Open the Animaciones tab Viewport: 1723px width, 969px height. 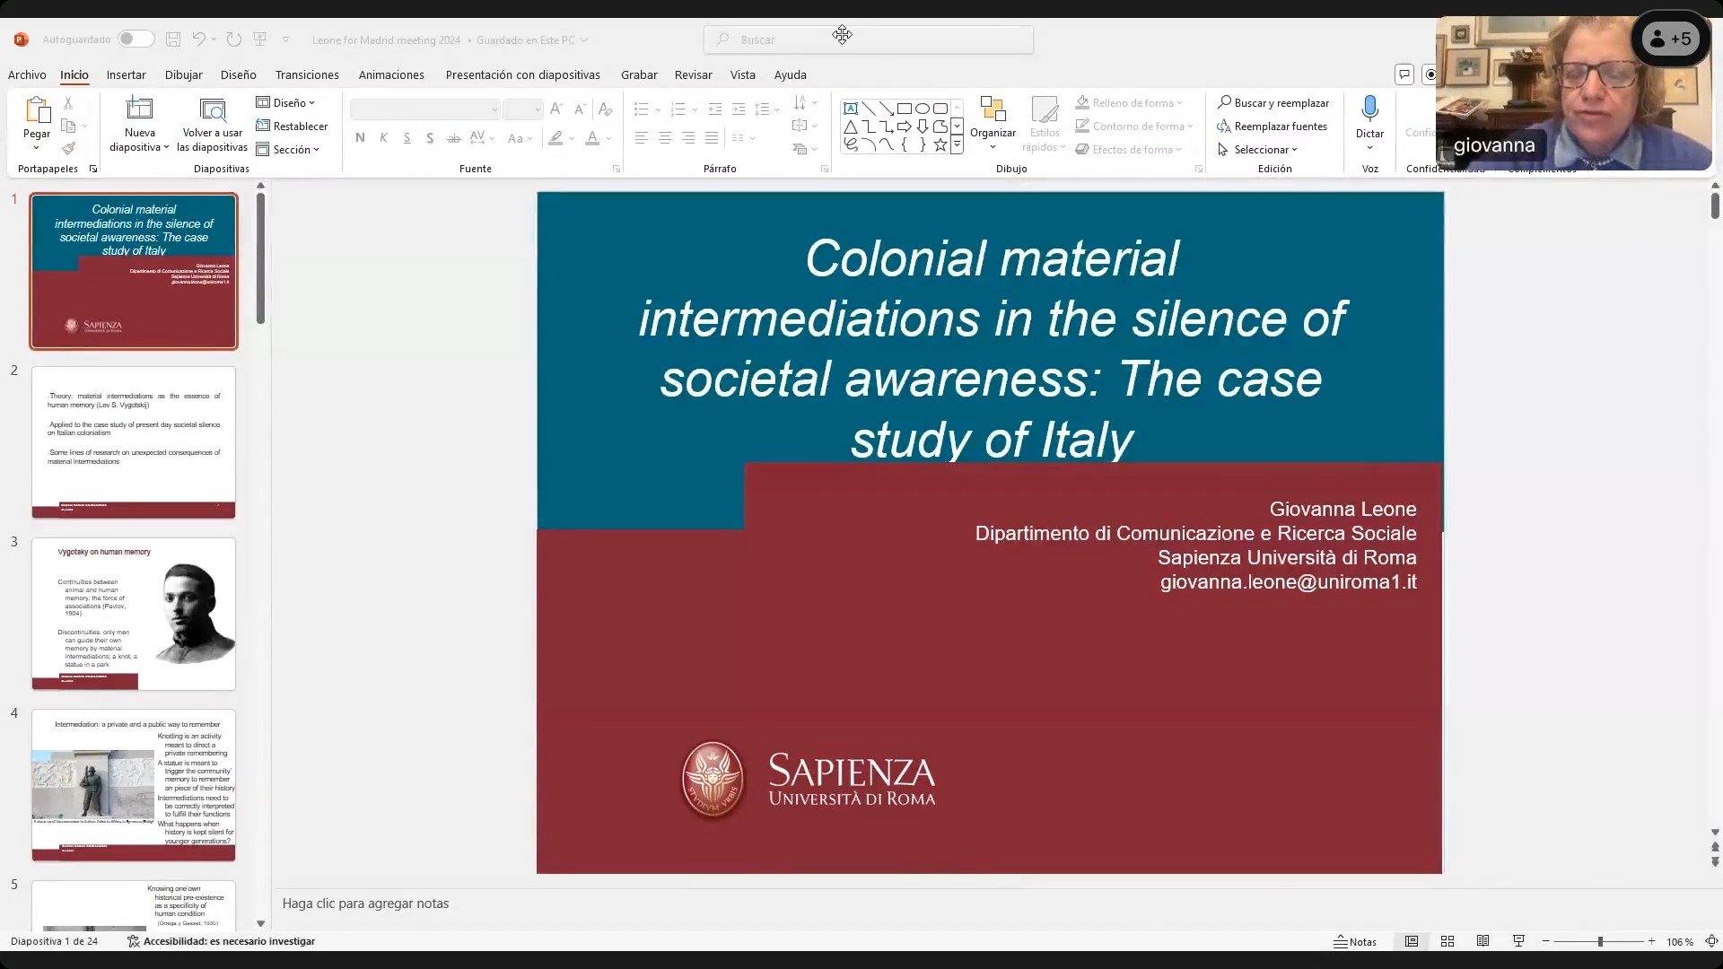[391, 74]
